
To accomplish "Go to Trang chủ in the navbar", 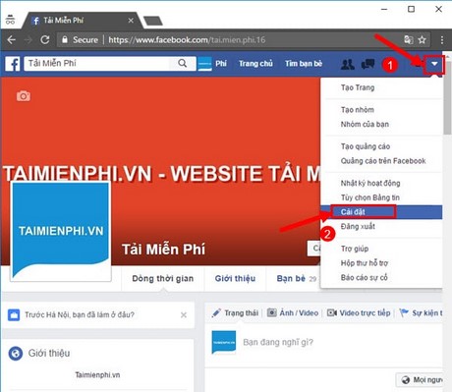I will pos(255,64).
